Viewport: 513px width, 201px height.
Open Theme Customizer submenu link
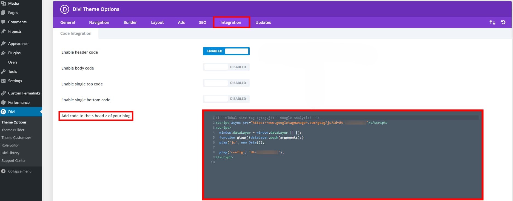pos(16,138)
